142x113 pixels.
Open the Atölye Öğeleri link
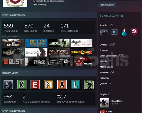point(107,67)
